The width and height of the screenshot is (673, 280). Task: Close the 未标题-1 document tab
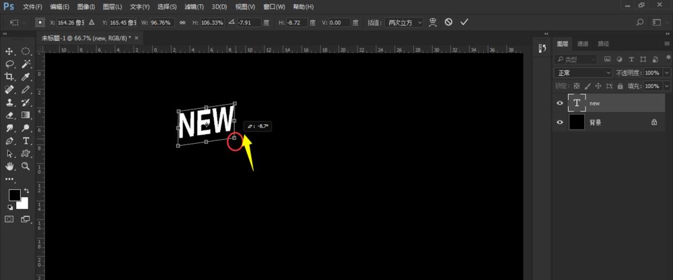pyautogui.click(x=137, y=38)
